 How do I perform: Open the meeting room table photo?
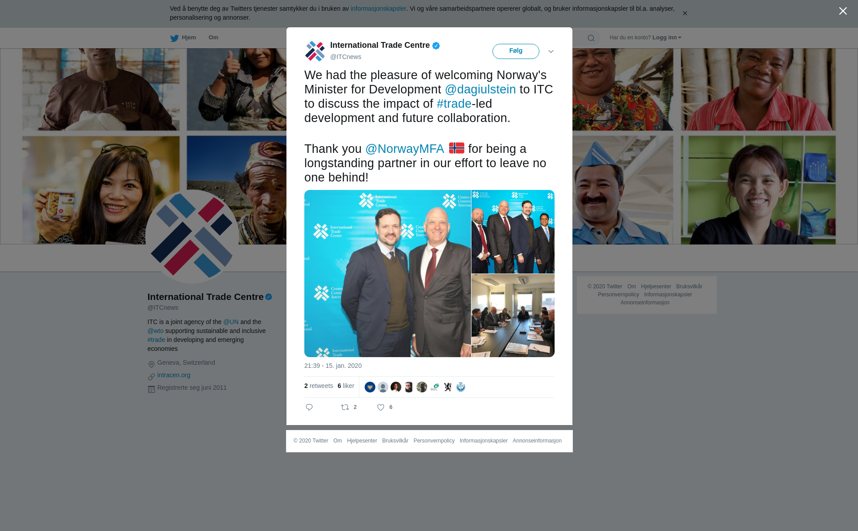click(x=513, y=316)
